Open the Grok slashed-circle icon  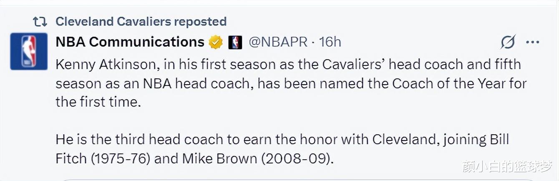click(x=508, y=42)
